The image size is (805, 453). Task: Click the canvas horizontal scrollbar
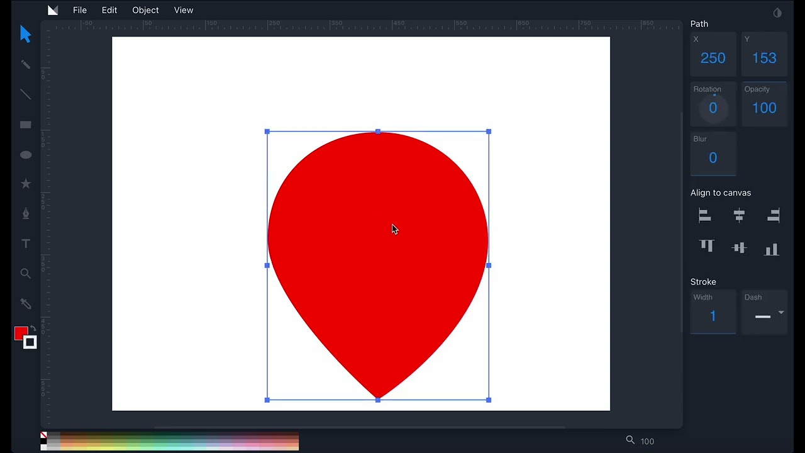coord(359,427)
